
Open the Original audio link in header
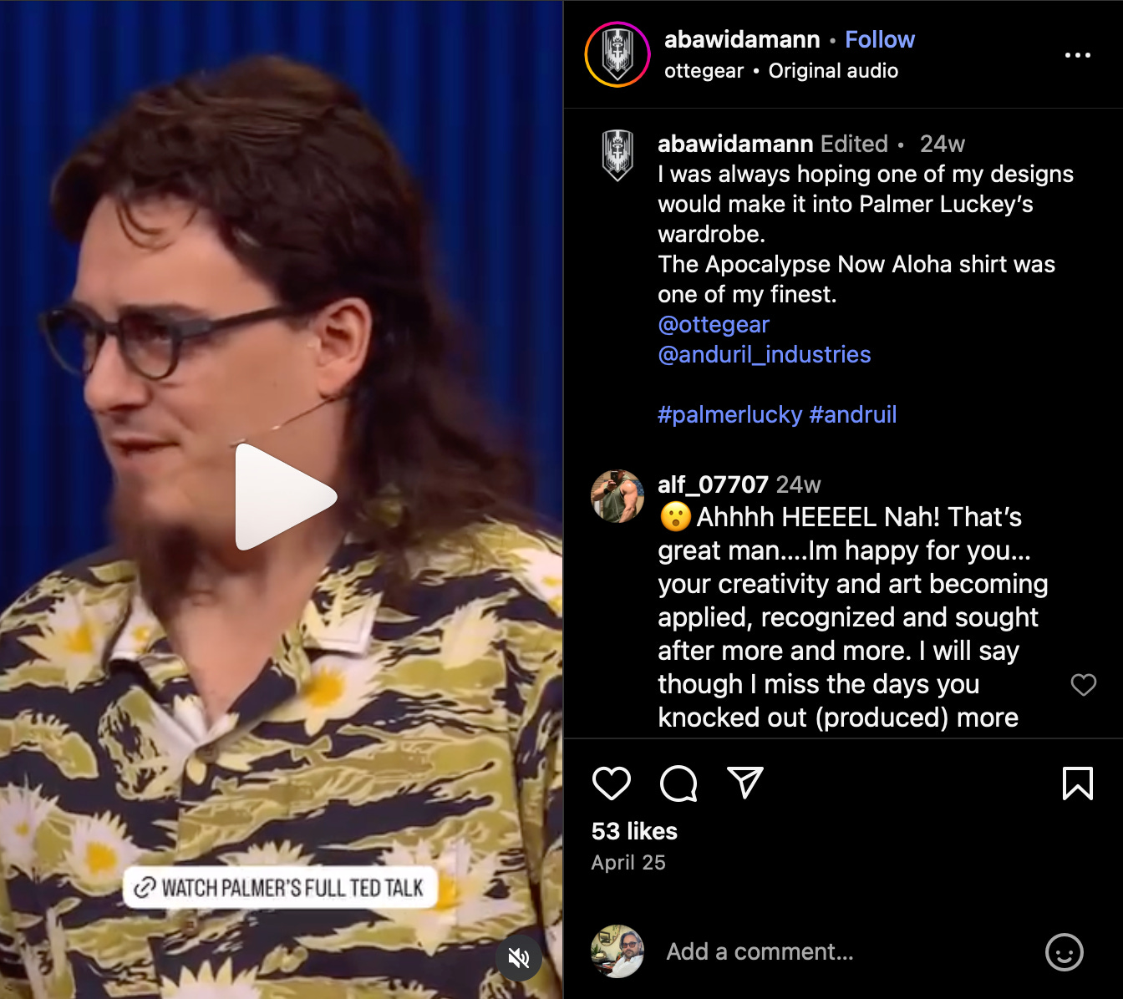point(833,71)
